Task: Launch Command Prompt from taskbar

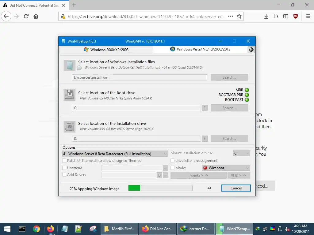Action: coord(22,229)
